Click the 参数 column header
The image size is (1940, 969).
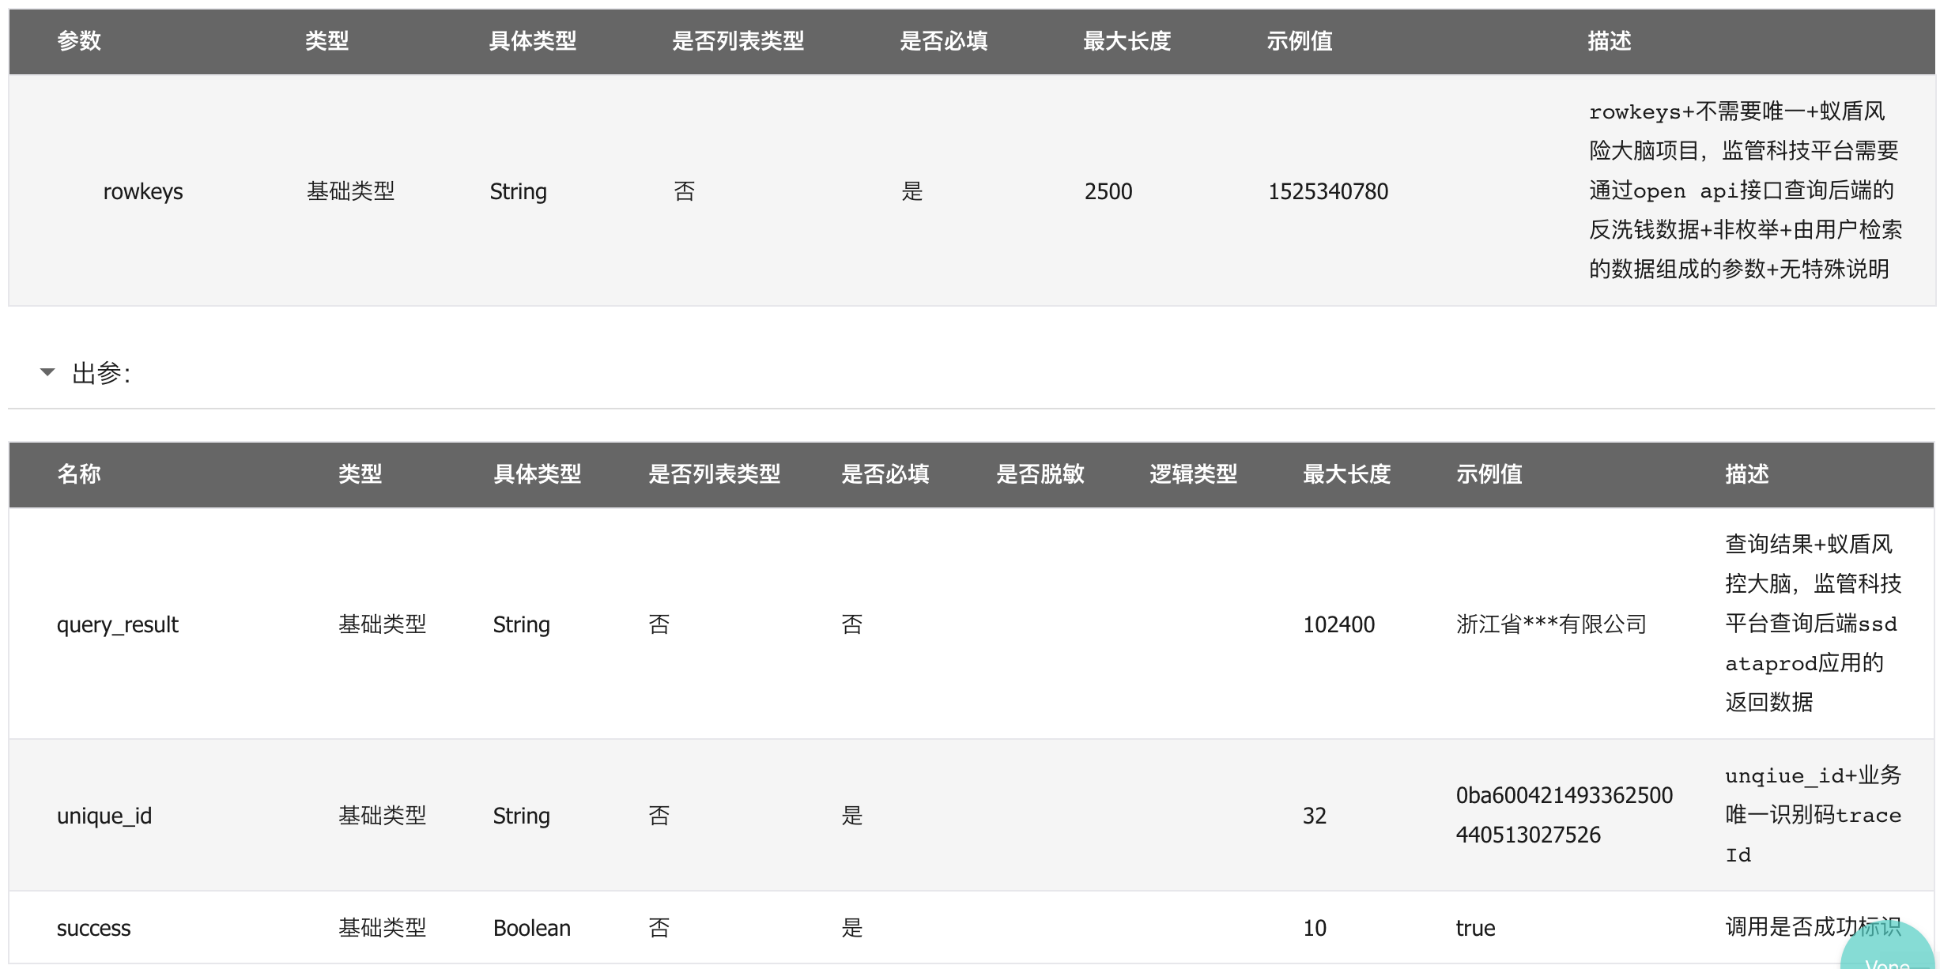coord(79,41)
